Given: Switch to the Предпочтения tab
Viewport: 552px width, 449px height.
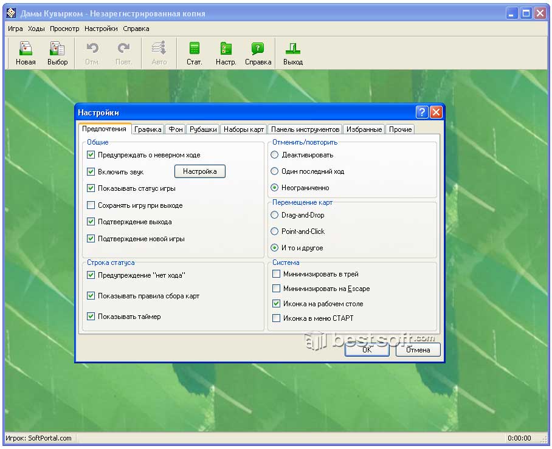Looking at the screenshot, I should [x=105, y=128].
